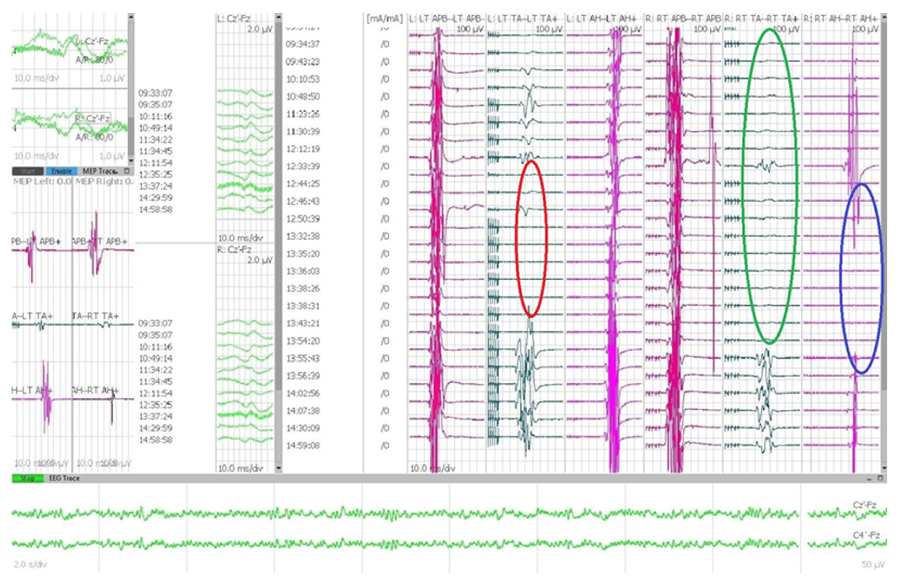Toggle the blue Enable button
The width and height of the screenshot is (899, 585).
click(61, 171)
